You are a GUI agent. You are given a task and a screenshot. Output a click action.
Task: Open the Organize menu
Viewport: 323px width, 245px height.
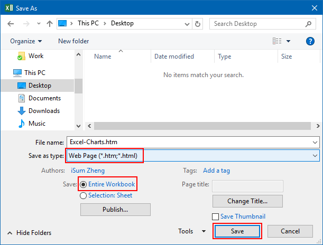coord(26,41)
